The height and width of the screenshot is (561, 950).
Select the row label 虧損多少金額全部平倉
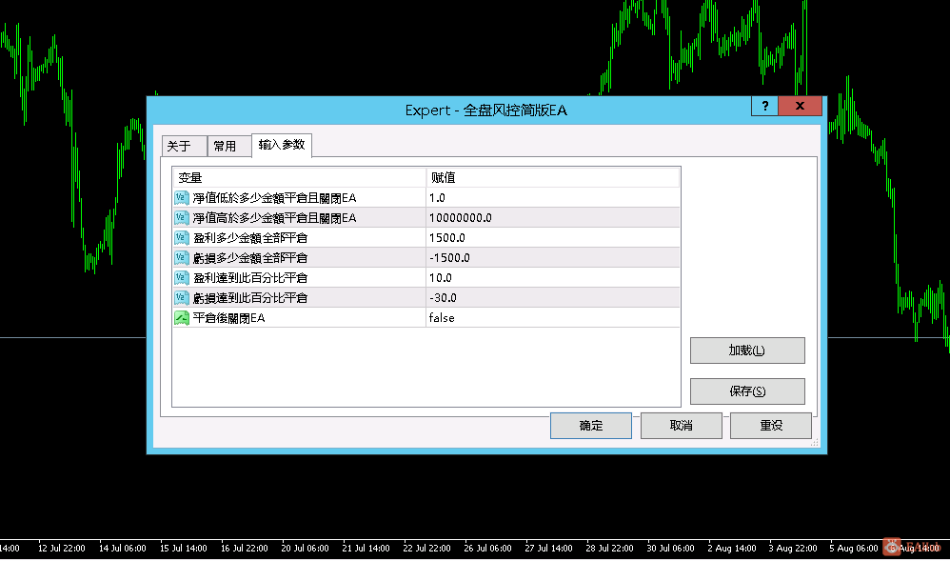point(250,258)
